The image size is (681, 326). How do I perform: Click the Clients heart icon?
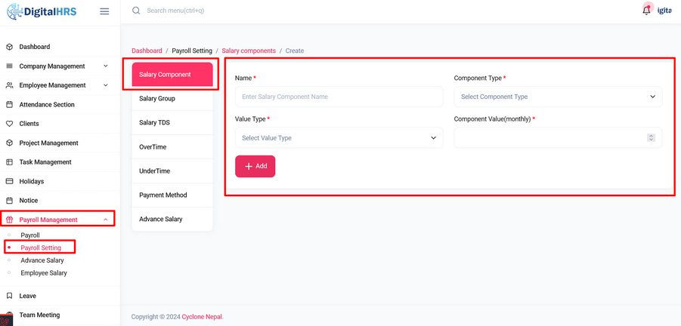(x=10, y=124)
